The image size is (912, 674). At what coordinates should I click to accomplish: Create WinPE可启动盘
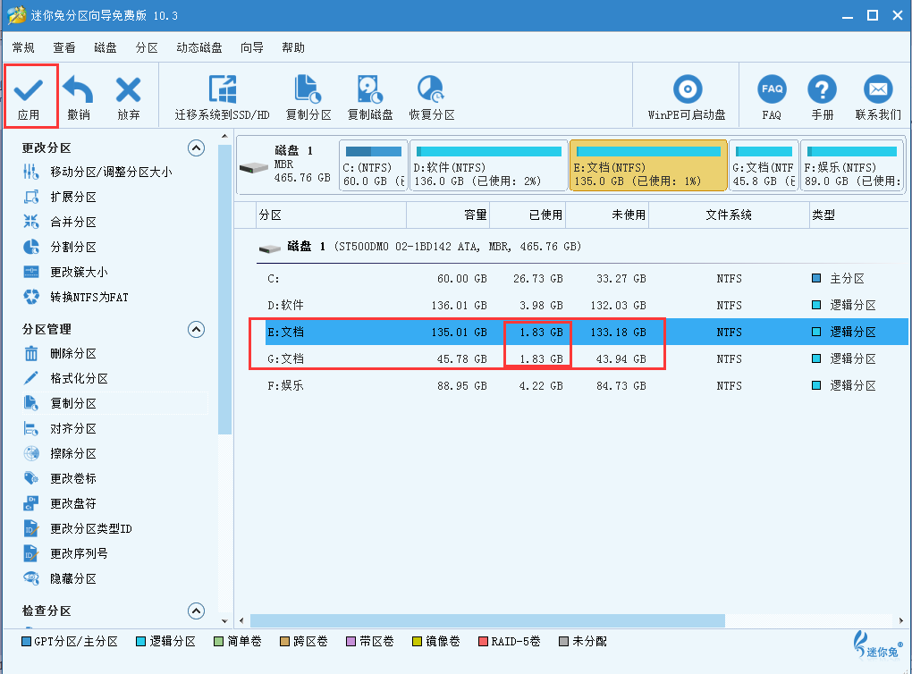click(687, 97)
